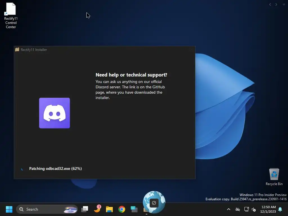Click the Discord logo in the installer
The height and width of the screenshot is (216, 288).
[x=55, y=113]
